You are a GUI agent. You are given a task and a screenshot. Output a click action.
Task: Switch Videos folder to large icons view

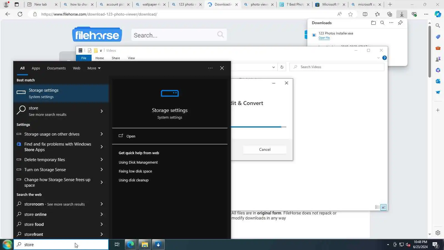pyautogui.click(x=384, y=207)
